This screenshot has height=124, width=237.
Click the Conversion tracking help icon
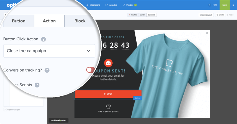47,70
